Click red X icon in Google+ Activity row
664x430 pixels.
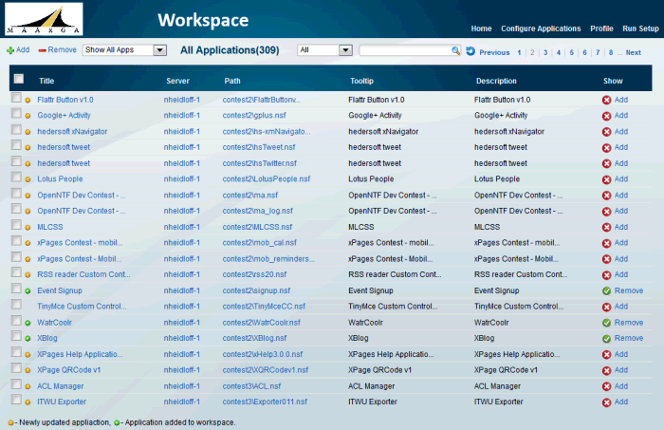click(x=606, y=116)
